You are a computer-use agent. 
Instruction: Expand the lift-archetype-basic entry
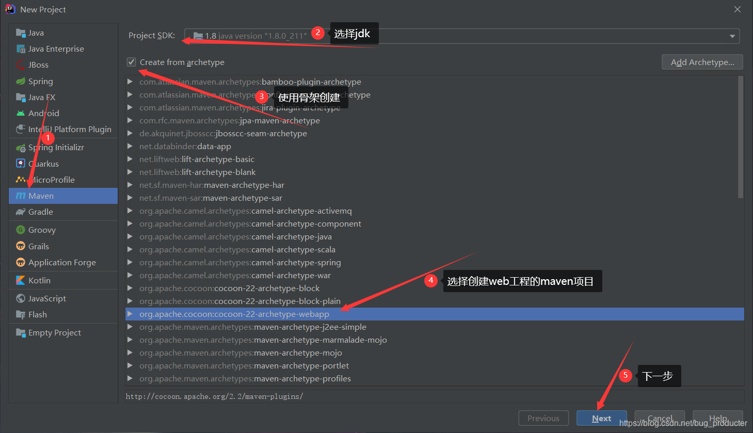coord(130,159)
